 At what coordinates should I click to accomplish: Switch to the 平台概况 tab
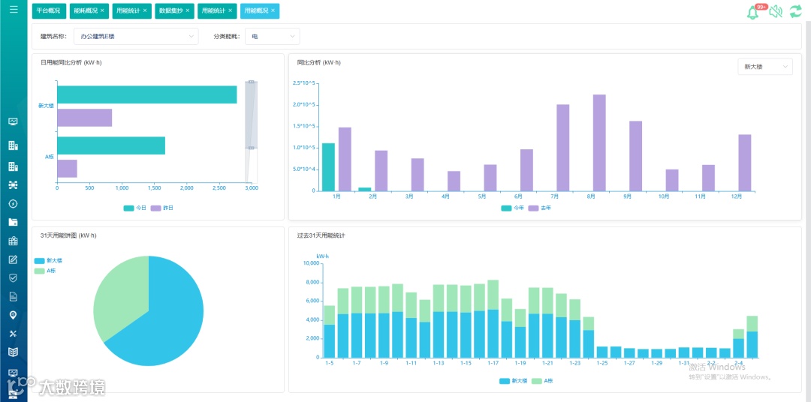pos(49,10)
